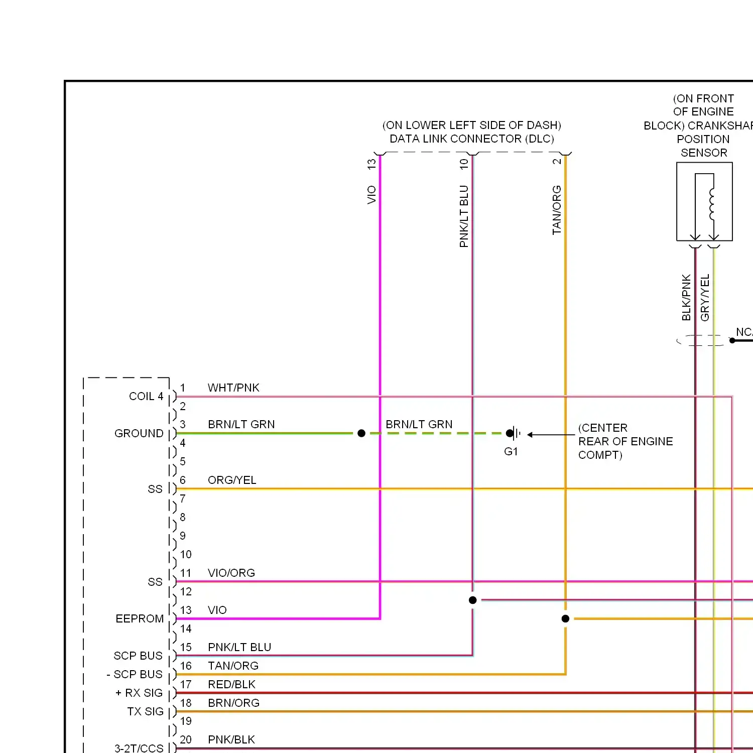Click the vertical PNK/LT BLU label under DLC
The width and height of the screenshot is (753, 753).
464,216
